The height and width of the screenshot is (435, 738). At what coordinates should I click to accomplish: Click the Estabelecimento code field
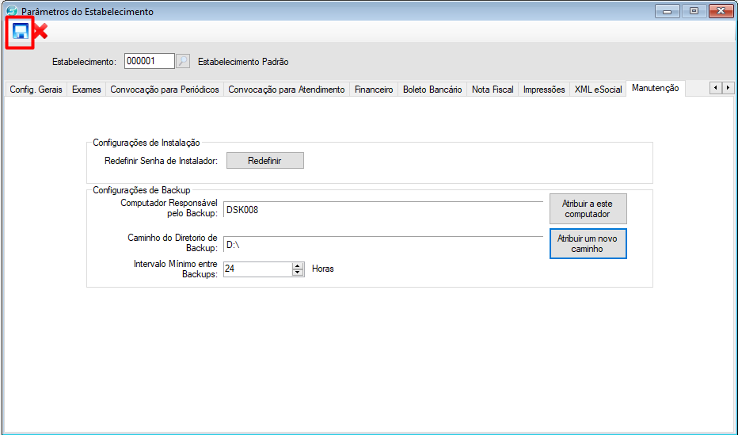(x=150, y=61)
